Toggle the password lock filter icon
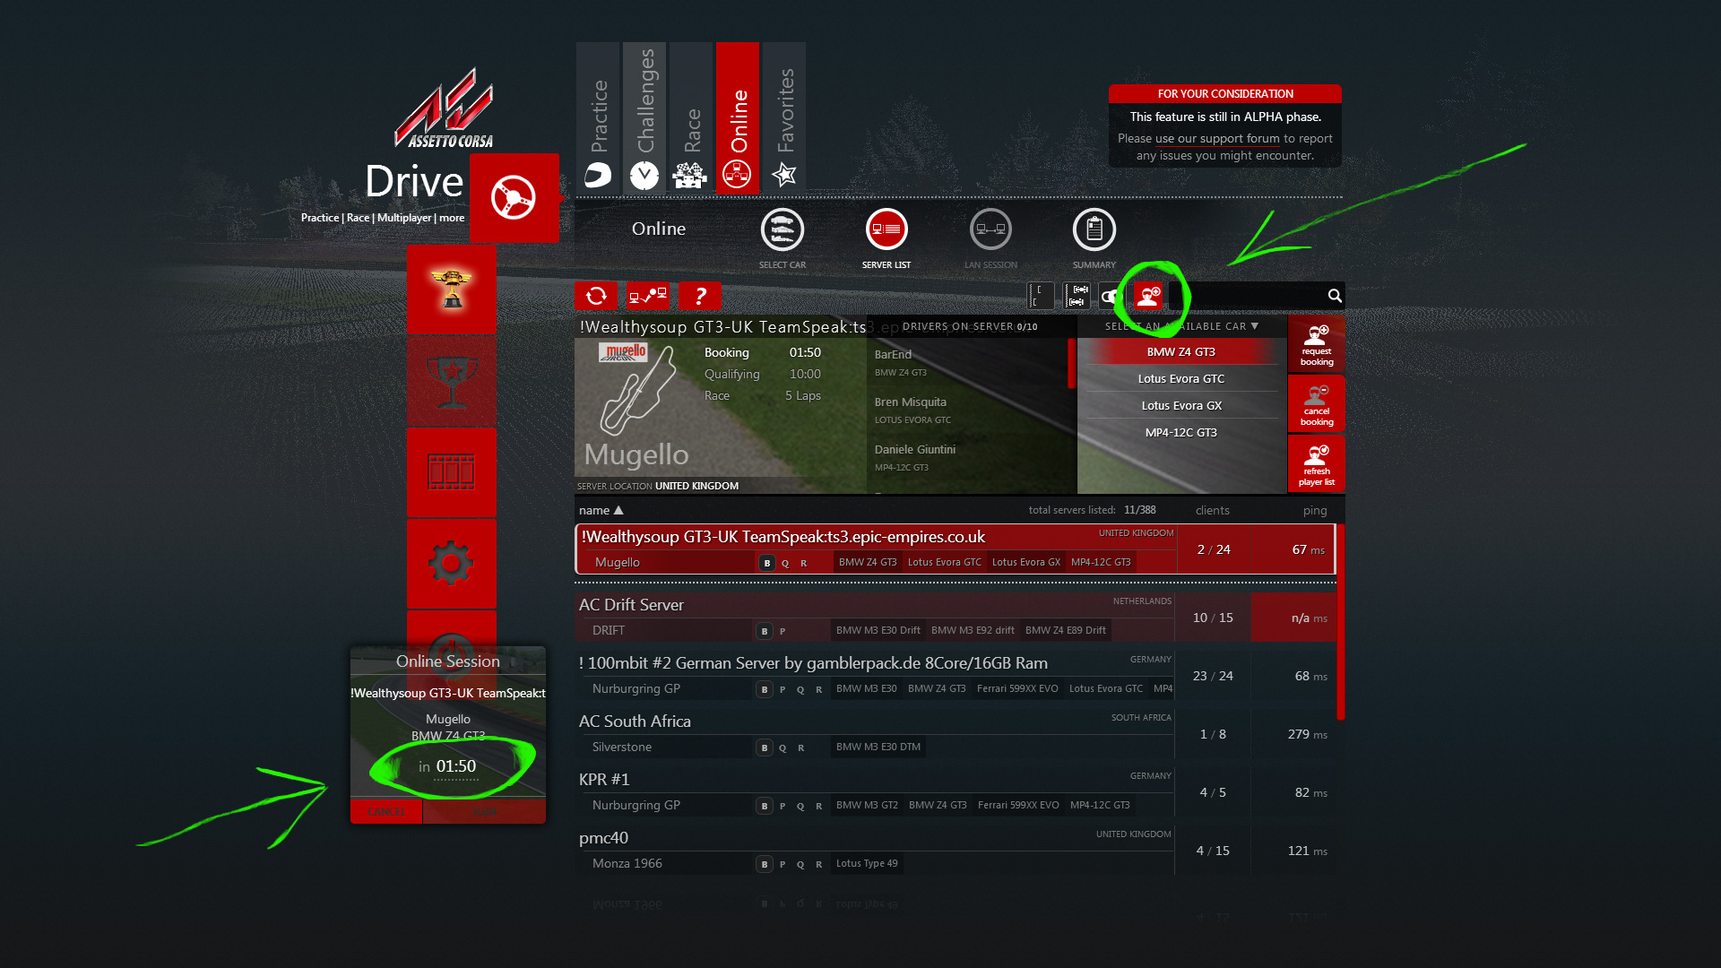The image size is (1721, 968). pyautogui.click(x=1111, y=296)
